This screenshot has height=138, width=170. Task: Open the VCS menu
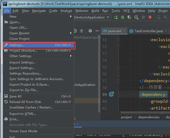point(126,11)
